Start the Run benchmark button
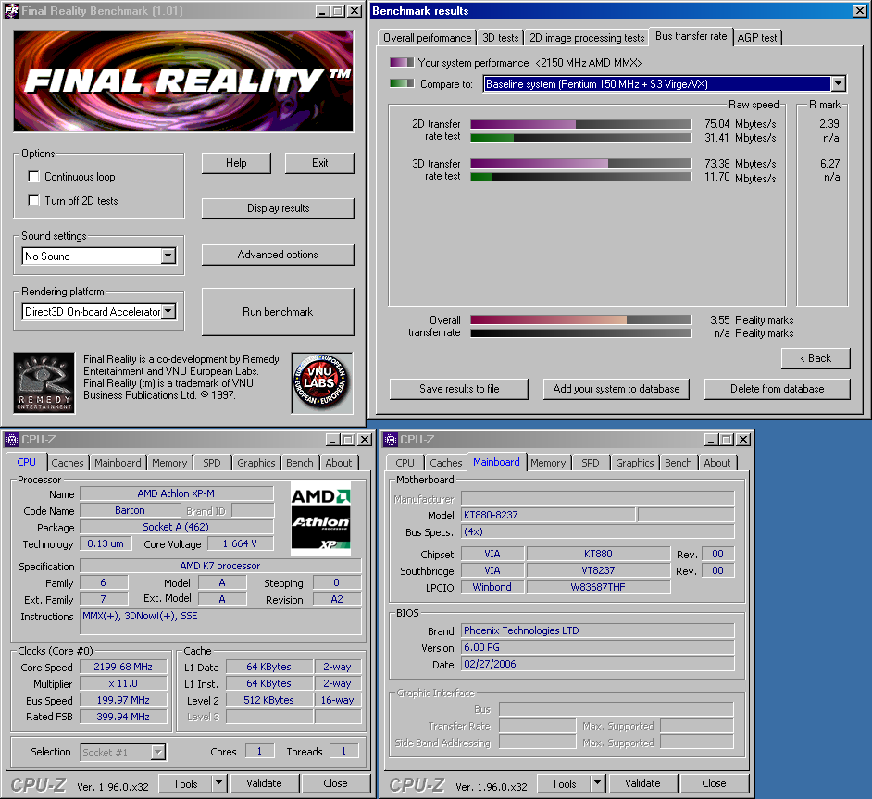The image size is (872, 799). 278,312
